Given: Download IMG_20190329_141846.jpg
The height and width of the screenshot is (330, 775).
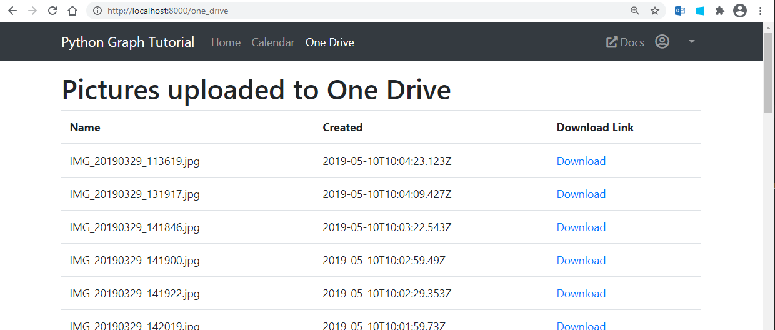Looking at the screenshot, I should 581,227.
